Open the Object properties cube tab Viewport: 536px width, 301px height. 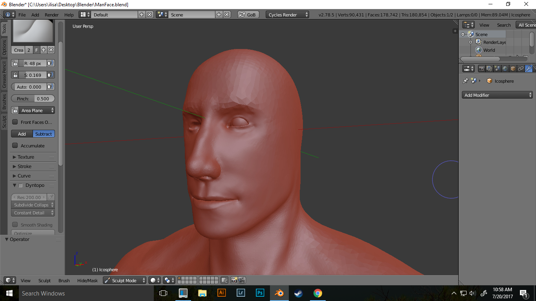click(x=513, y=69)
